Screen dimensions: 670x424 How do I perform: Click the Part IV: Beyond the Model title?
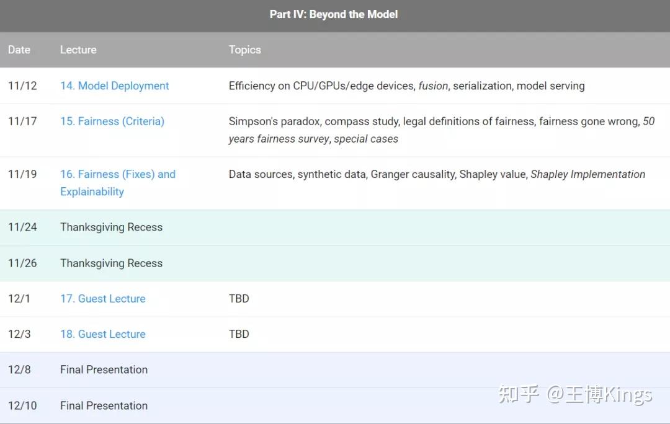click(x=334, y=14)
